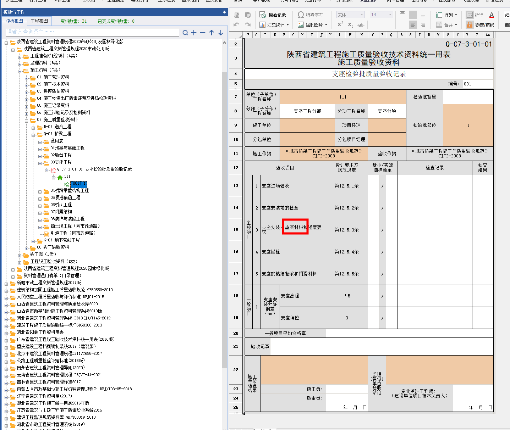510x430 pixels.
Task: Select C5 施工记录资料 folder
Action: [53, 105]
